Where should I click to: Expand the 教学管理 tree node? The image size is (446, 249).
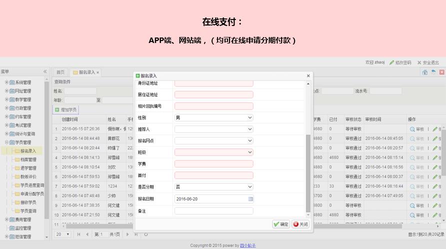click(6, 99)
